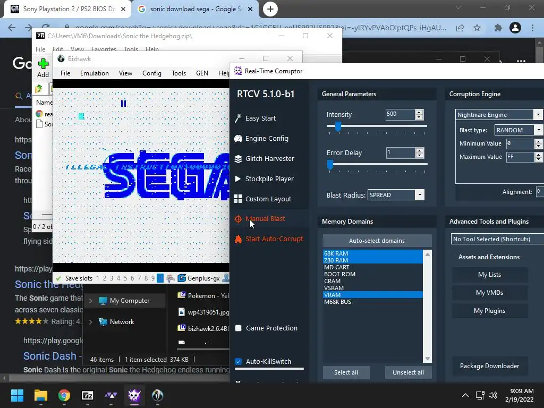The image size is (544, 408).
Task: Select CRAM memory domain
Action: click(x=372, y=281)
